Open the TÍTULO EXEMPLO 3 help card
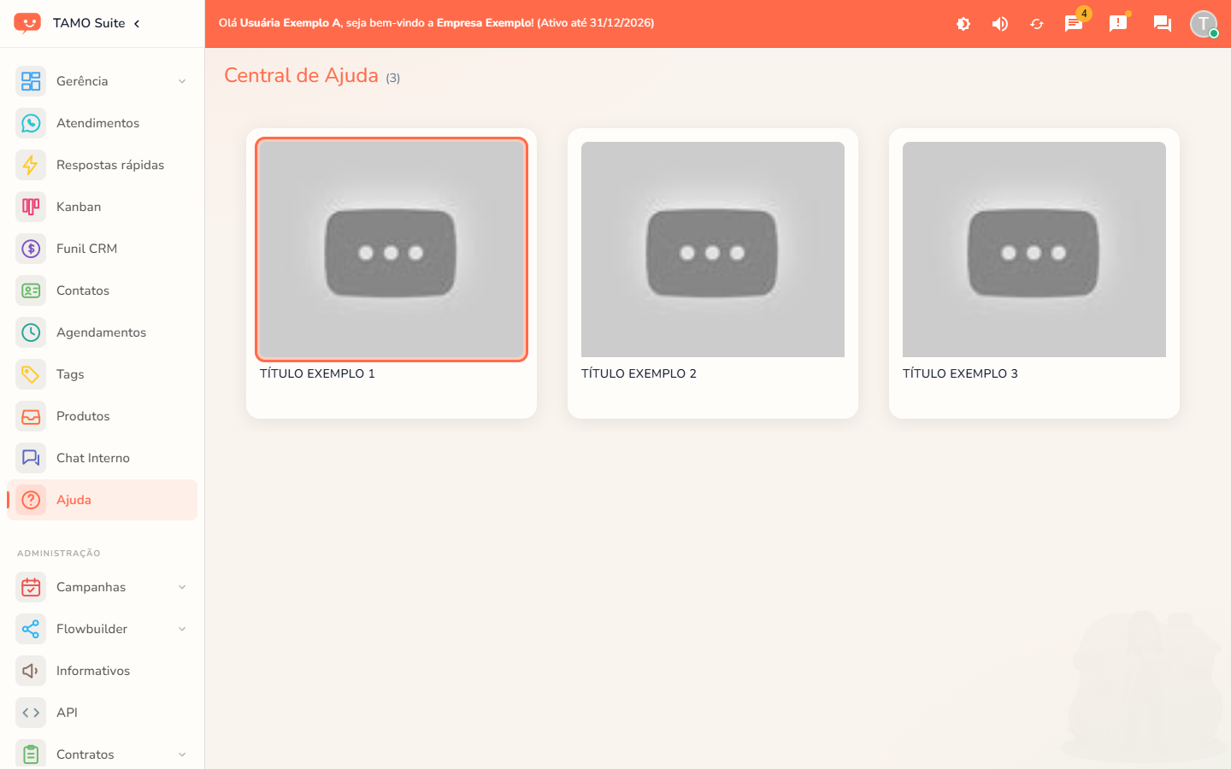1231x769 pixels. pos(1034,273)
